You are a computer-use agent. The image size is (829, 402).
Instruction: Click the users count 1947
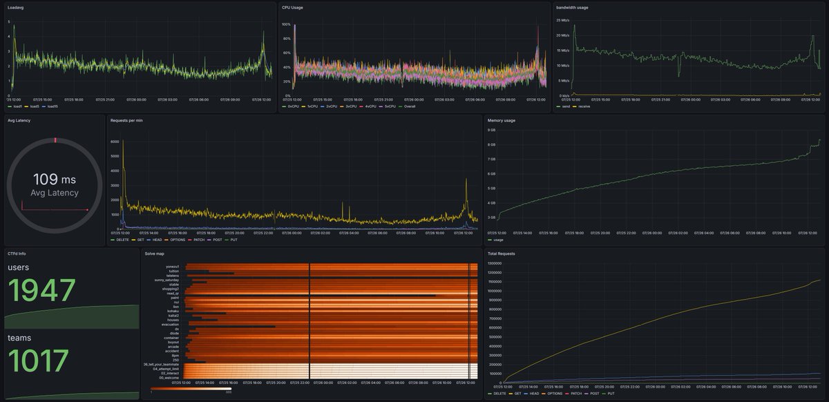pos(41,290)
